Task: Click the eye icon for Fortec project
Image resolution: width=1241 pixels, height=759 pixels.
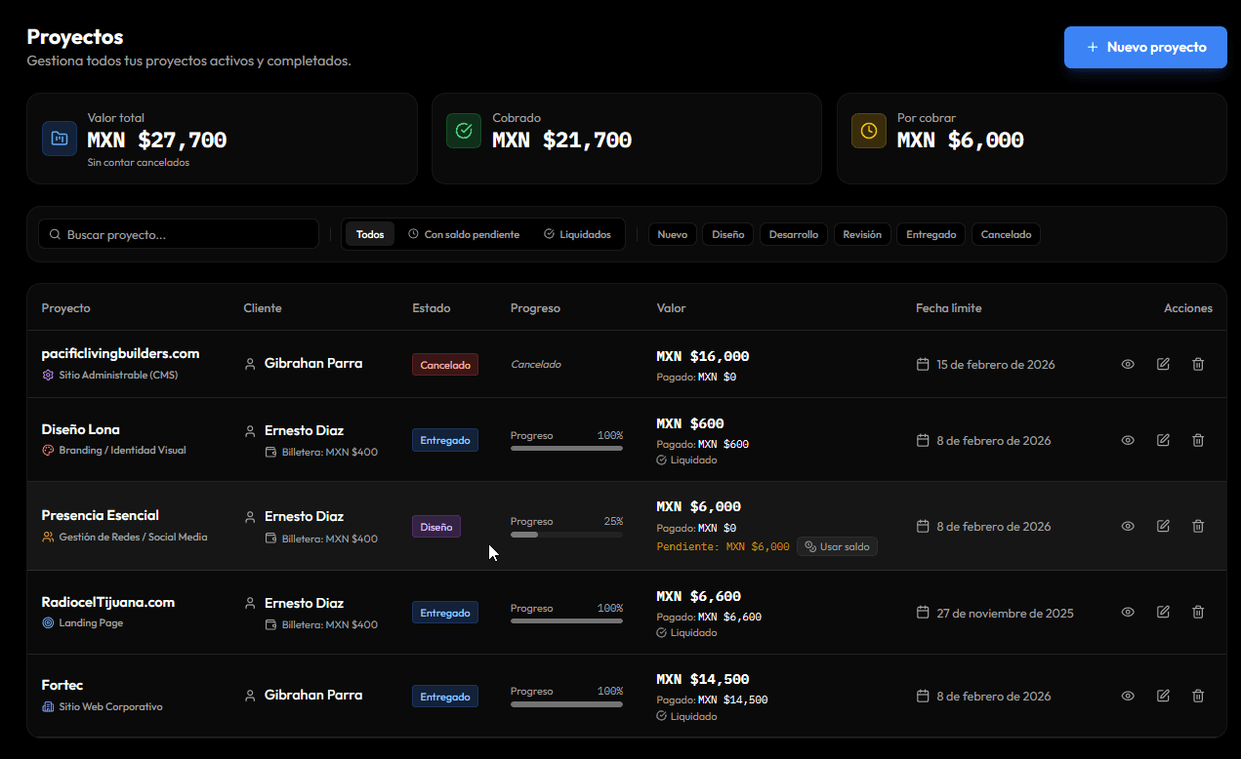Action: tap(1128, 696)
